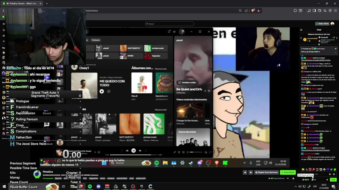Show next top donors with right chevron
The width and height of the screenshot is (339, 190).
pos(337,38)
